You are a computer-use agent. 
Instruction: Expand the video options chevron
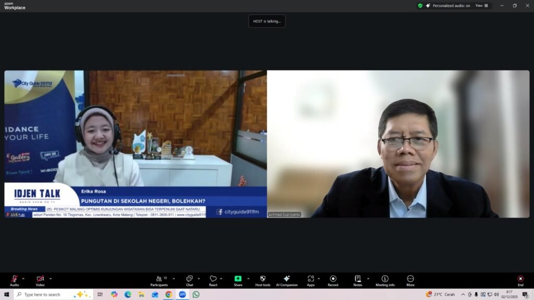point(50,279)
